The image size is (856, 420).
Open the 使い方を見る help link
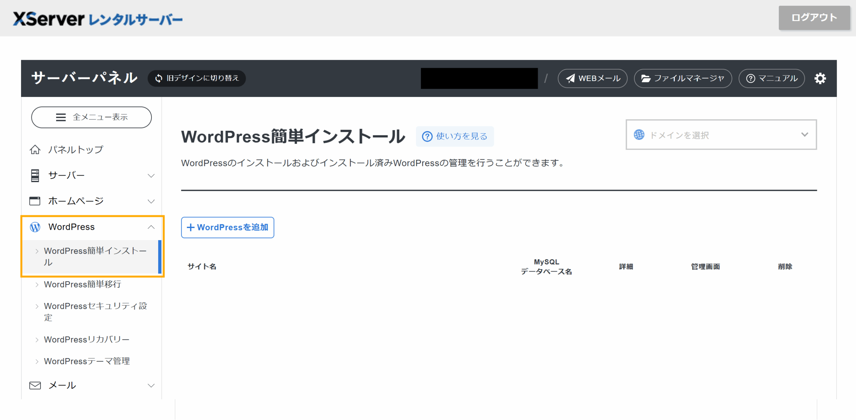[455, 136]
